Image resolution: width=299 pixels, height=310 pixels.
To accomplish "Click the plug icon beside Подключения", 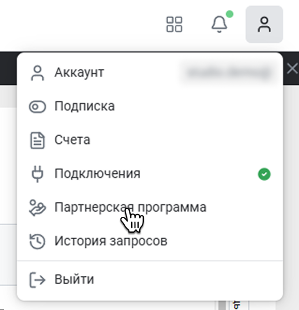I will click(37, 174).
